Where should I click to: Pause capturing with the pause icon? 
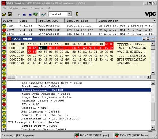pos(24,14)
